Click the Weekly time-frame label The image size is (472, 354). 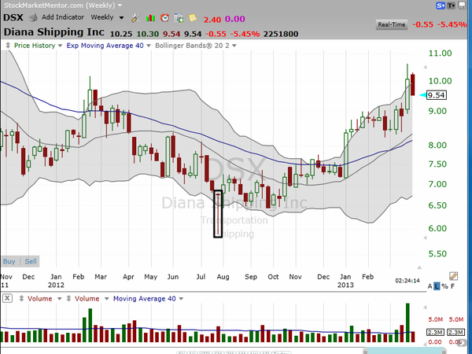click(x=102, y=17)
